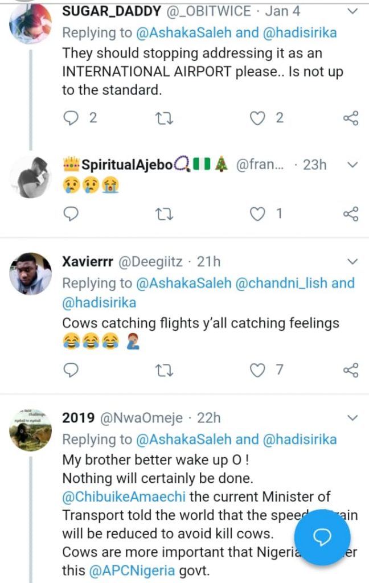The height and width of the screenshot is (583, 369).
Task: Open the options chevron on SUGAR_DADDY's tweet
Action: coord(352,10)
